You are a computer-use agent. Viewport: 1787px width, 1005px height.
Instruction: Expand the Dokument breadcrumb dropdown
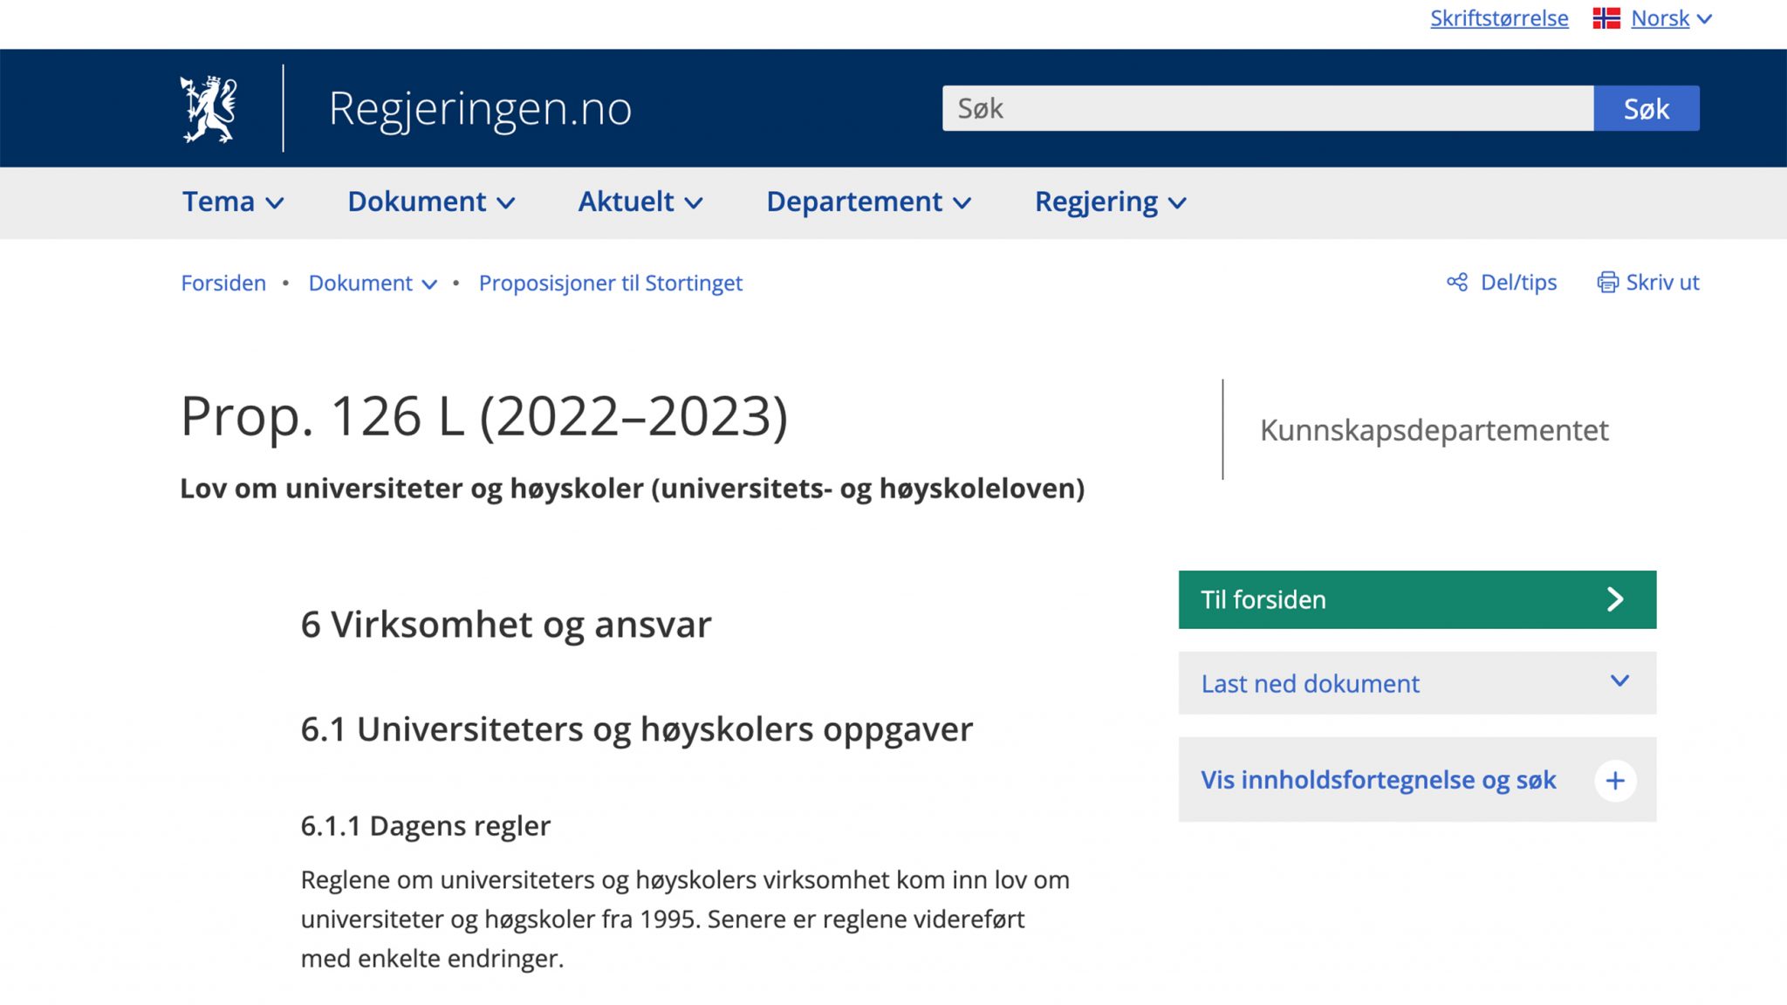(428, 284)
